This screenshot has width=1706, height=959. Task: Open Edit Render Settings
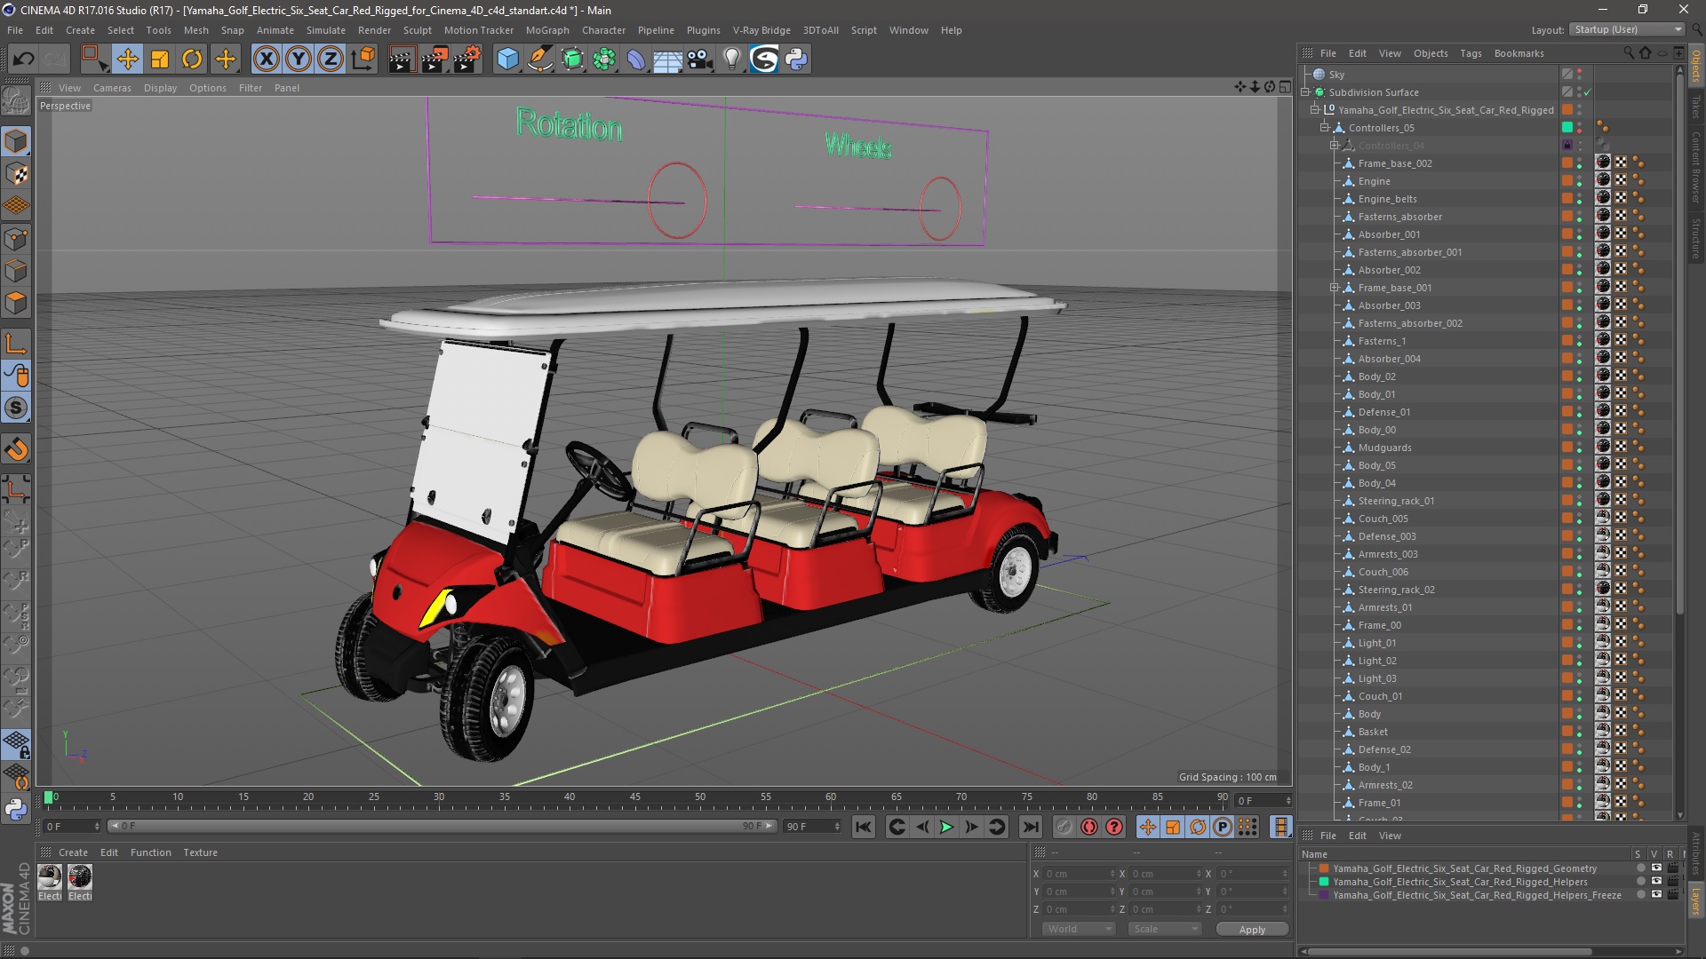(x=467, y=59)
